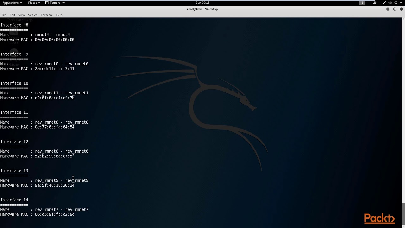This screenshot has height=228, width=405.
Task: Close the terminal window
Action: (402, 9)
